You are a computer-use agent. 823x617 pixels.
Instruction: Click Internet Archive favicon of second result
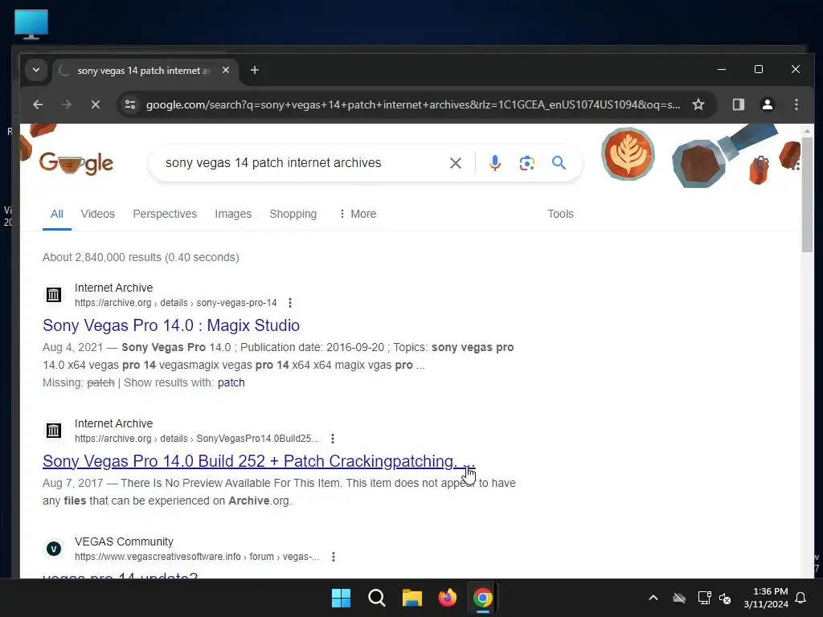pos(54,431)
